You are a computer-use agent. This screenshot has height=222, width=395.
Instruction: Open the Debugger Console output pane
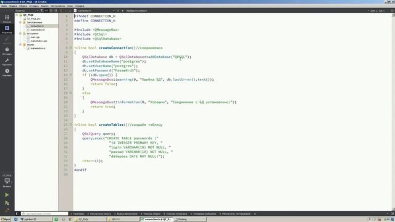tap(175, 214)
